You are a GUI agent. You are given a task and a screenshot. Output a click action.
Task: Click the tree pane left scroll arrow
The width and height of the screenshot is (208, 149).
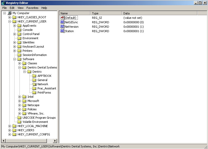click(x=4, y=141)
